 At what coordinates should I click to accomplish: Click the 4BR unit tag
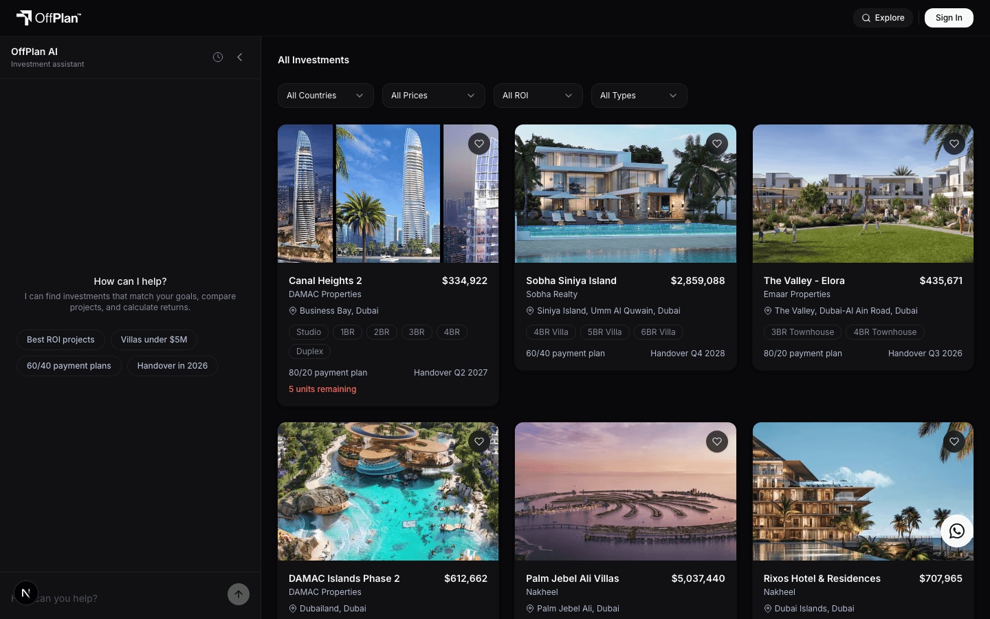(452, 332)
